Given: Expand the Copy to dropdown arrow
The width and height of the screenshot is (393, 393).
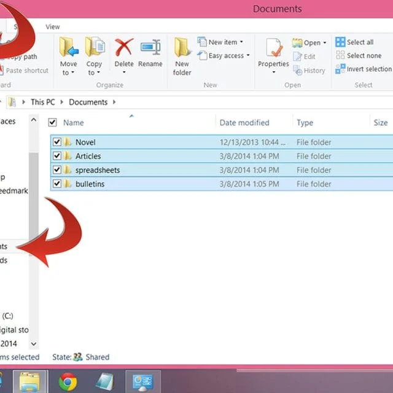Looking at the screenshot, I should click(x=99, y=72).
